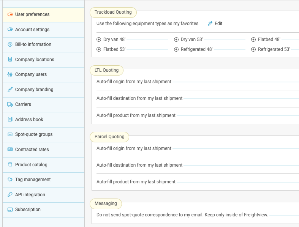This screenshot has width=299, height=227.
Task: Click the toggle icon beside User preferences
Action: [x=10, y=14]
